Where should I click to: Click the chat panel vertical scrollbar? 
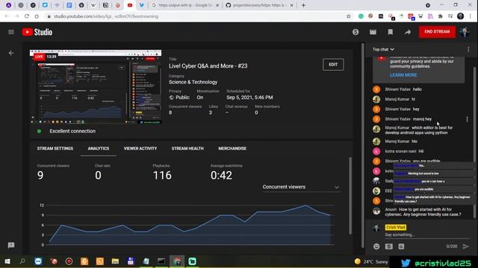474,142
